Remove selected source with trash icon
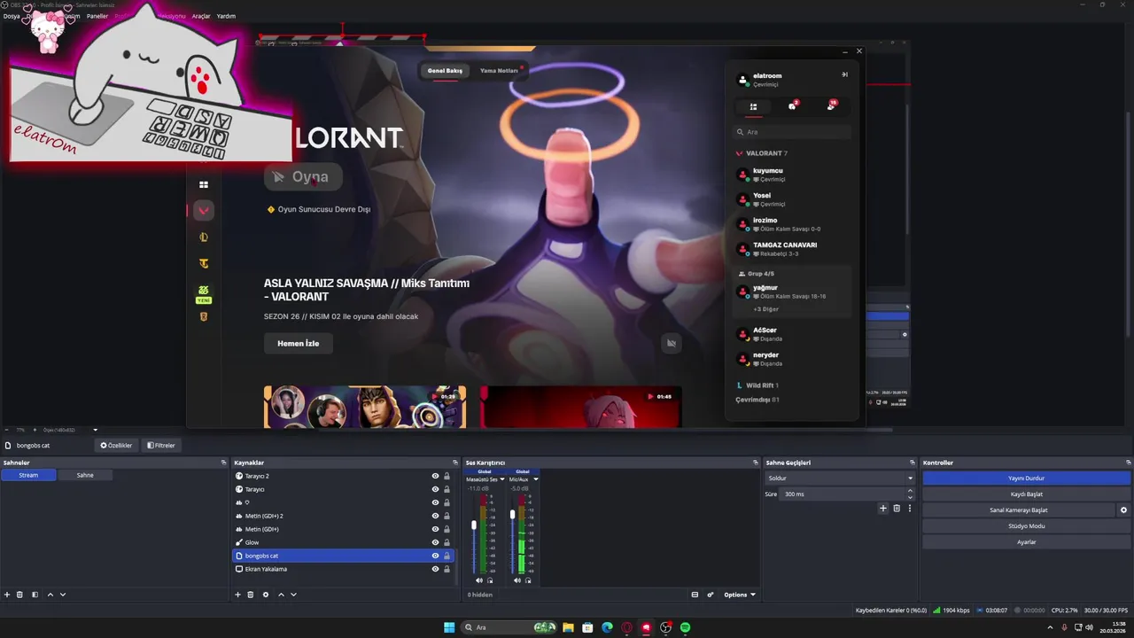Screen dimensions: 1134x638 [250, 595]
